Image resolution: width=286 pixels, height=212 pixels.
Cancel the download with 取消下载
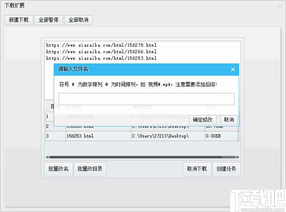point(197,169)
